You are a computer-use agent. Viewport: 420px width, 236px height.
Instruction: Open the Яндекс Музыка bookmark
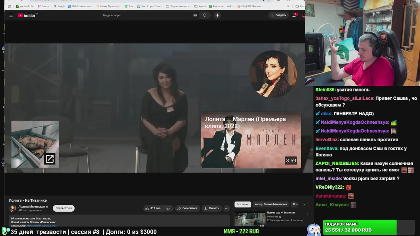108,6
